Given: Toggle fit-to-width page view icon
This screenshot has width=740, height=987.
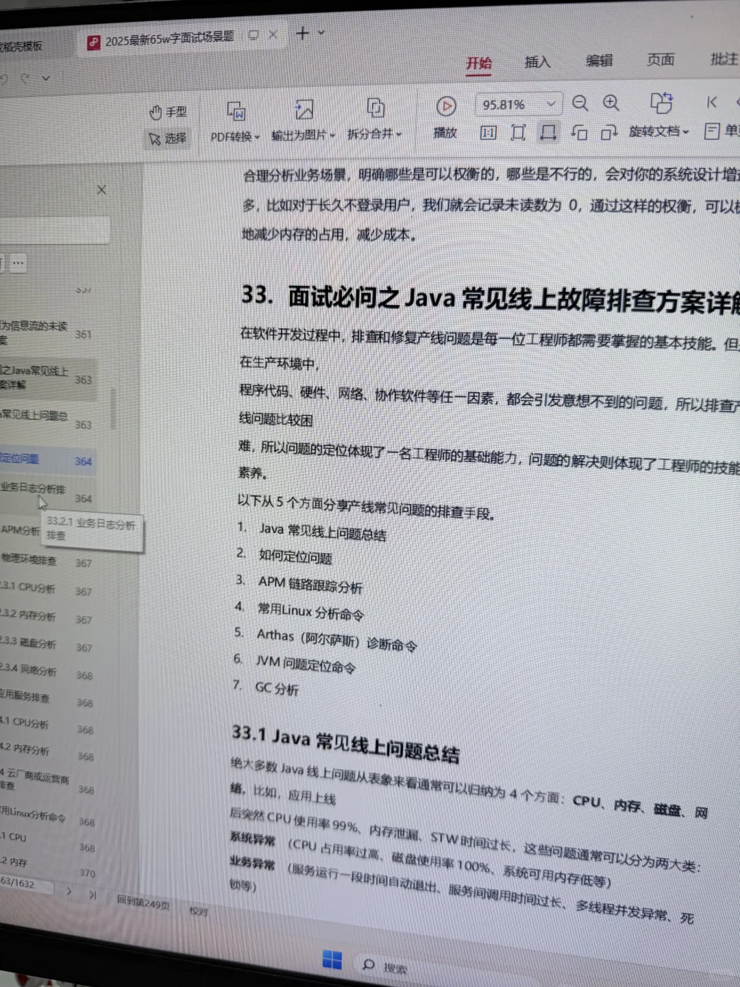Looking at the screenshot, I should (x=548, y=132).
